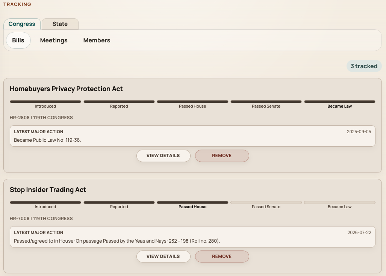Viewport: 386px width, 276px height.
Task: Select the Bills sub-tab
Action: coord(18,40)
